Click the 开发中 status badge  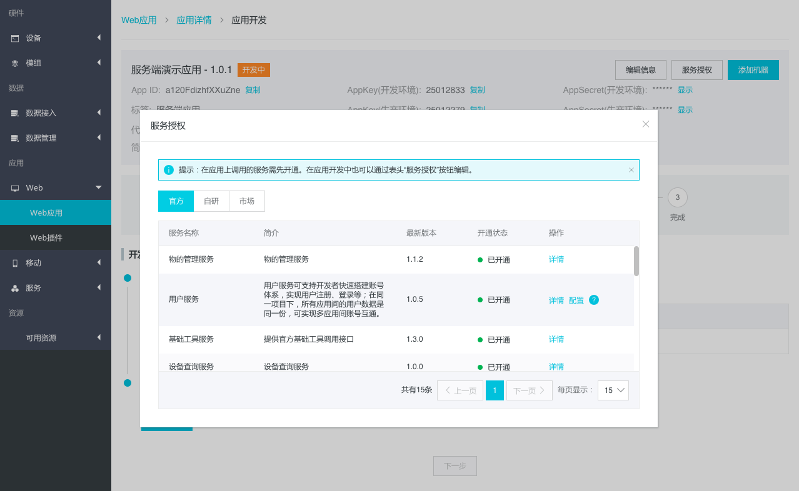point(254,69)
